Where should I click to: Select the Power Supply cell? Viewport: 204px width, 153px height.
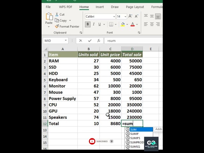[x=63, y=98]
